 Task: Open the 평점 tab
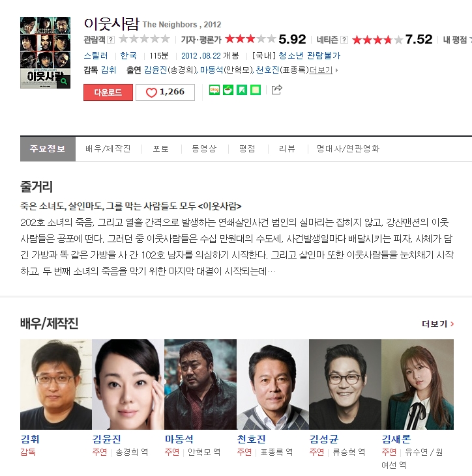coord(247,148)
